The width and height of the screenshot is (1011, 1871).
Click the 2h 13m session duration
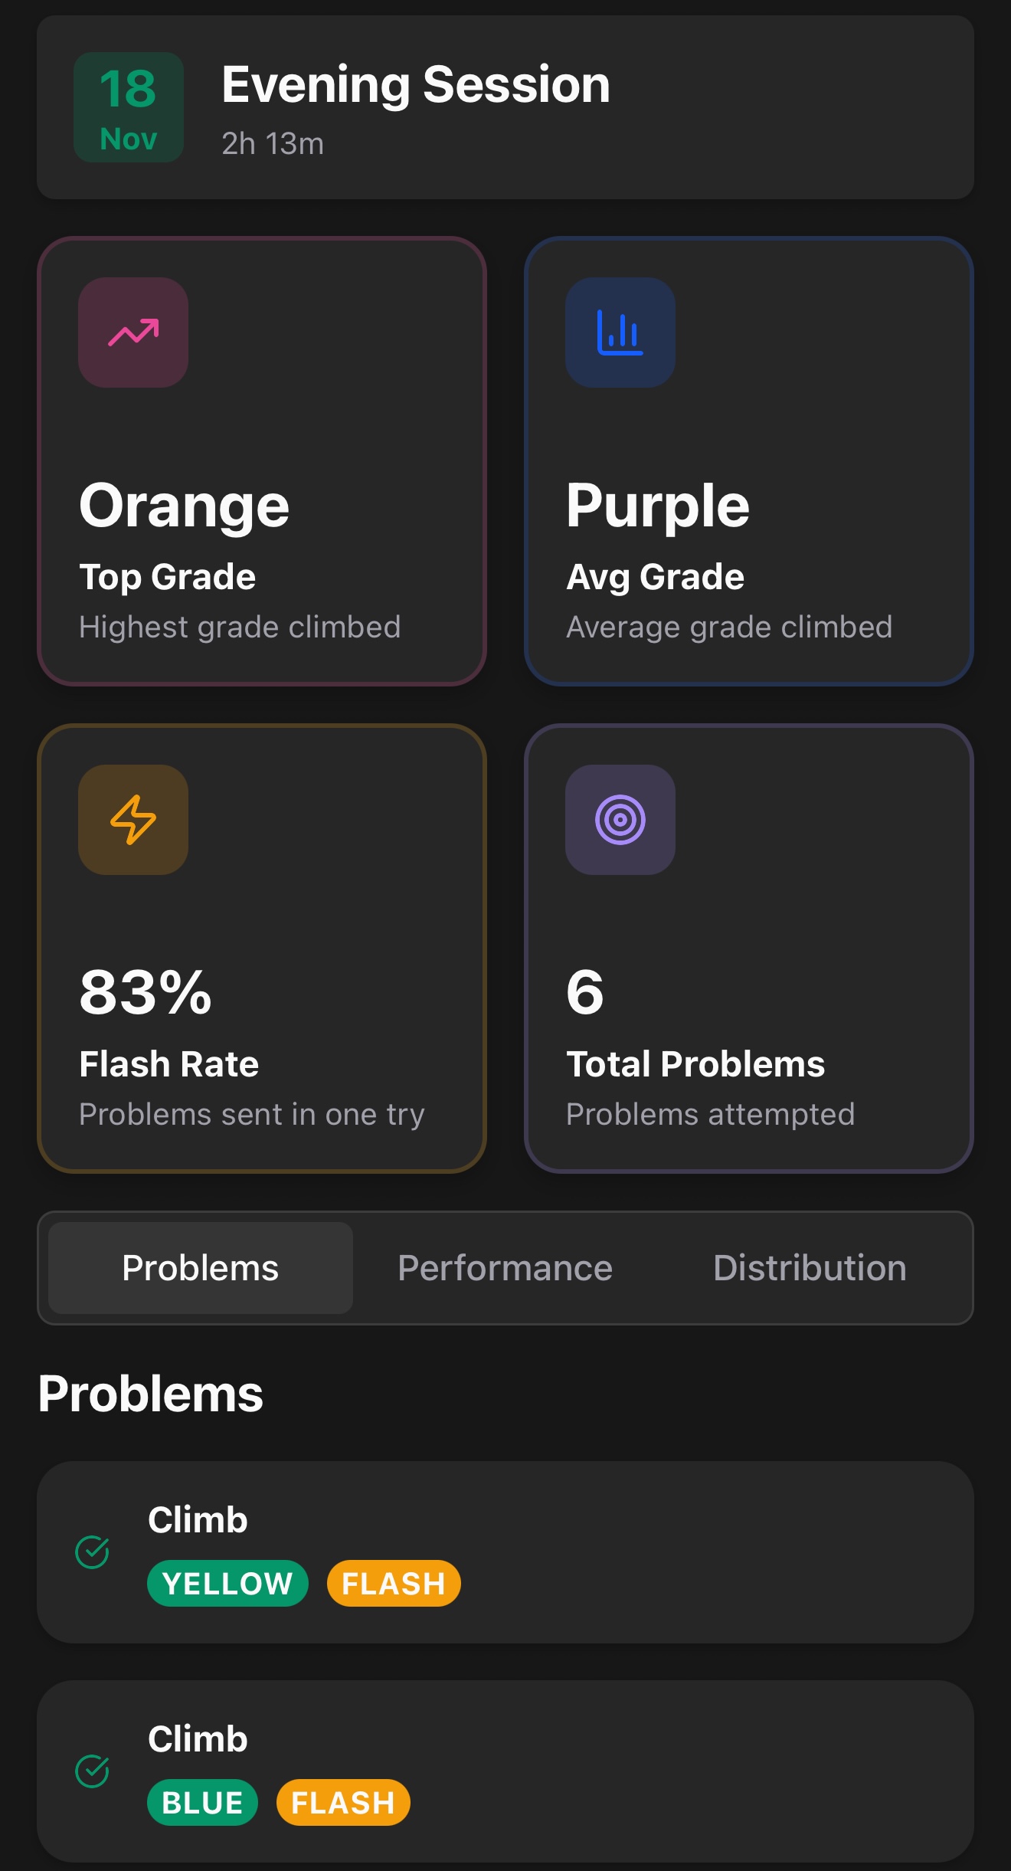(273, 144)
